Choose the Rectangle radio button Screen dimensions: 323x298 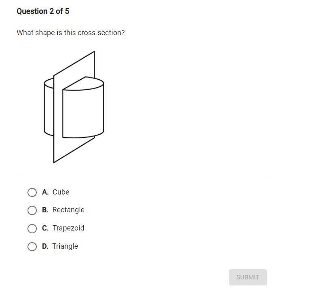pyautogui.click(x=32, y=210)
